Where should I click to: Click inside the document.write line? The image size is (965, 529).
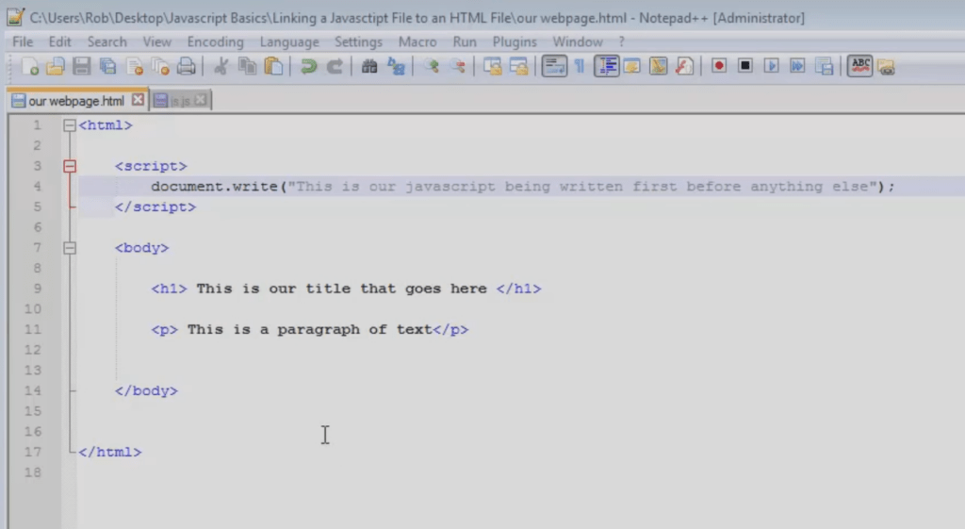pos(522,187)
